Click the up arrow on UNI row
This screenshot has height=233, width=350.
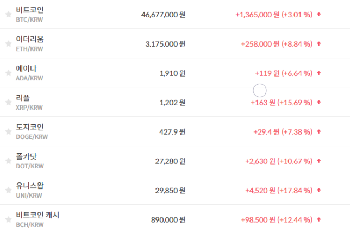point(318,191)
